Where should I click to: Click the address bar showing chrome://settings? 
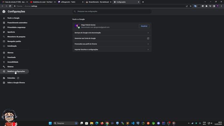click(x=99, y=6)
